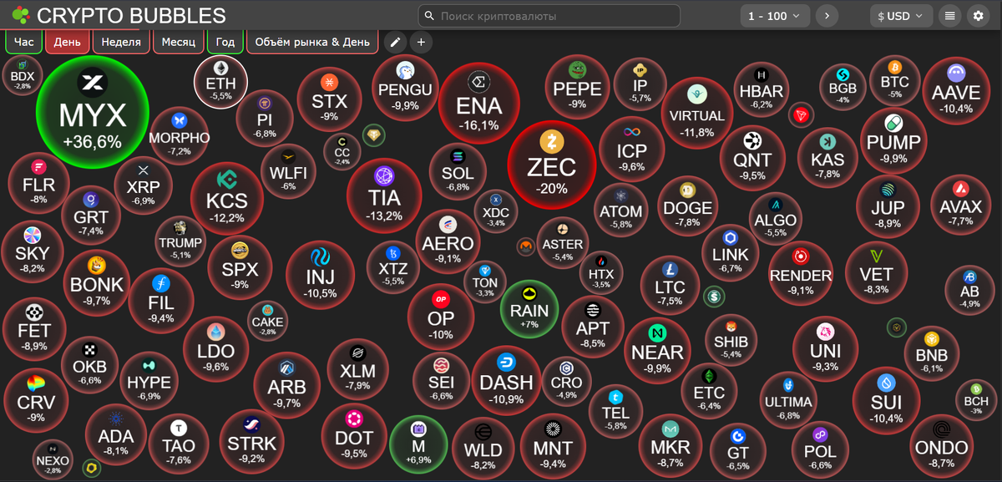Open the BONK bubble
This screenshot has height=482, width=1002.
[97, 282]
